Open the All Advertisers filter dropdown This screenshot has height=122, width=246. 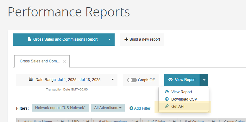click(x=108, y=108)
